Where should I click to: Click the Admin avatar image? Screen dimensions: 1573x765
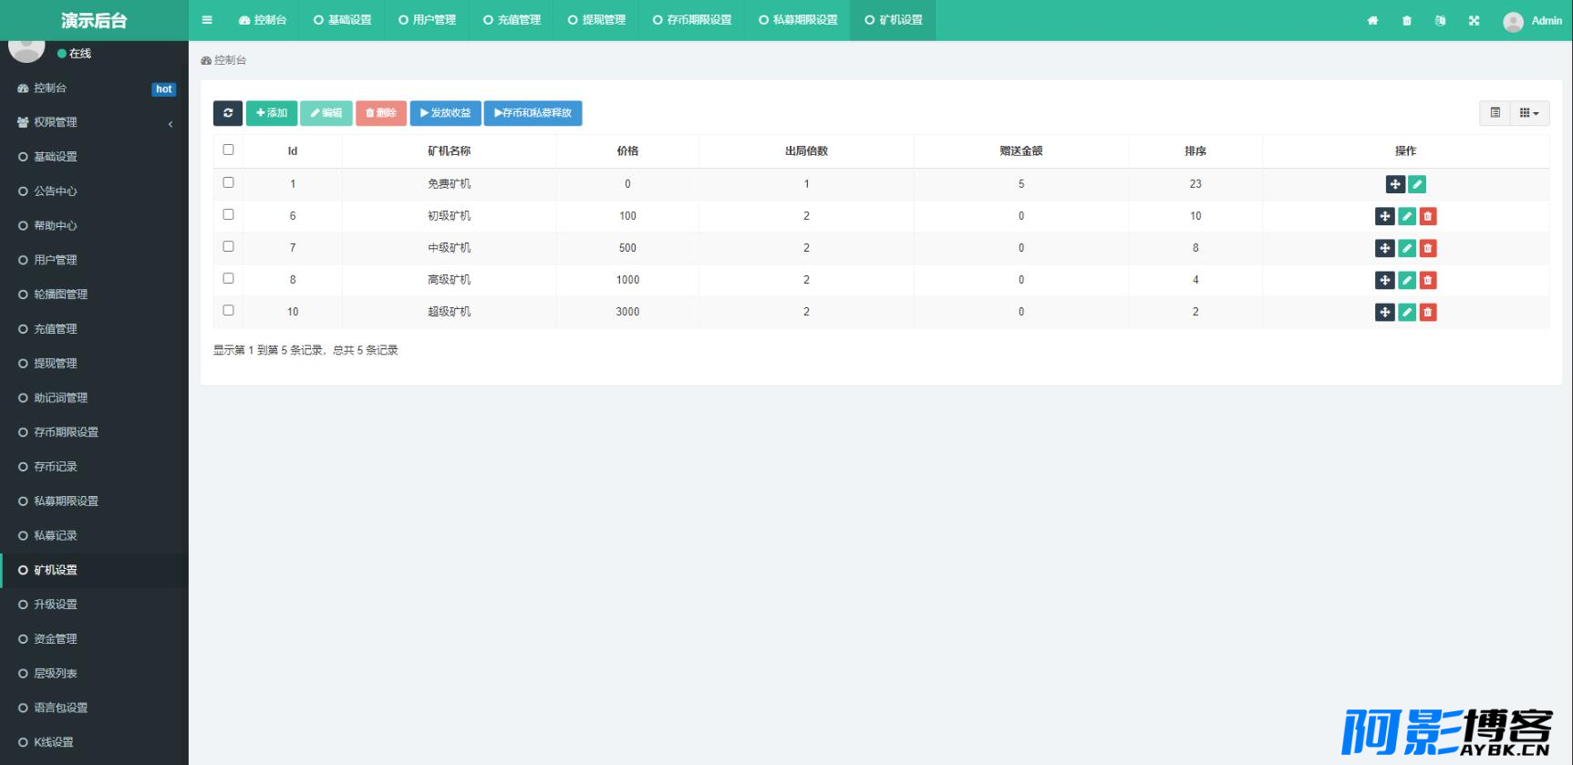point(1513,21)
